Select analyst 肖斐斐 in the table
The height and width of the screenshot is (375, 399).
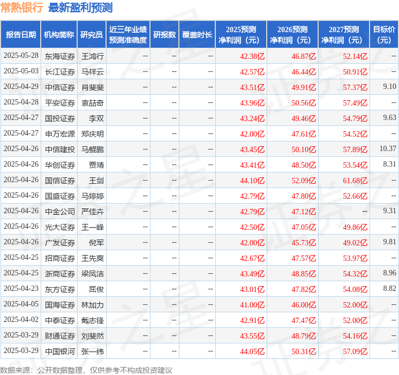(x=92, y=87)
